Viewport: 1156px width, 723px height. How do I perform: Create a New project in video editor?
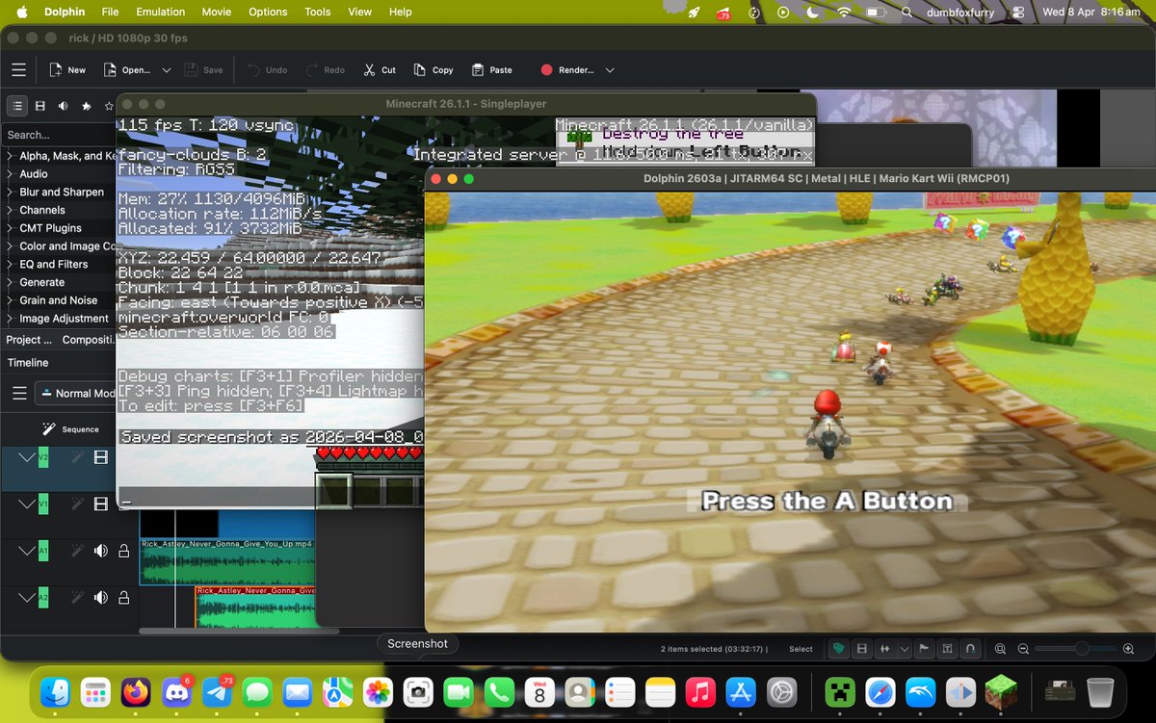[x=67, y=69]
